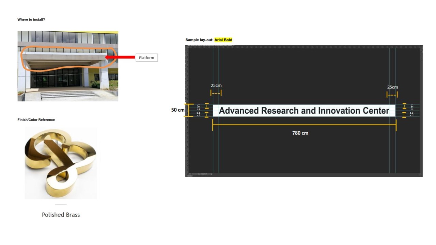The width and height of the screenshot is (436, 245).
Task: Select the polished brass letter image
Action: [61, 163]
